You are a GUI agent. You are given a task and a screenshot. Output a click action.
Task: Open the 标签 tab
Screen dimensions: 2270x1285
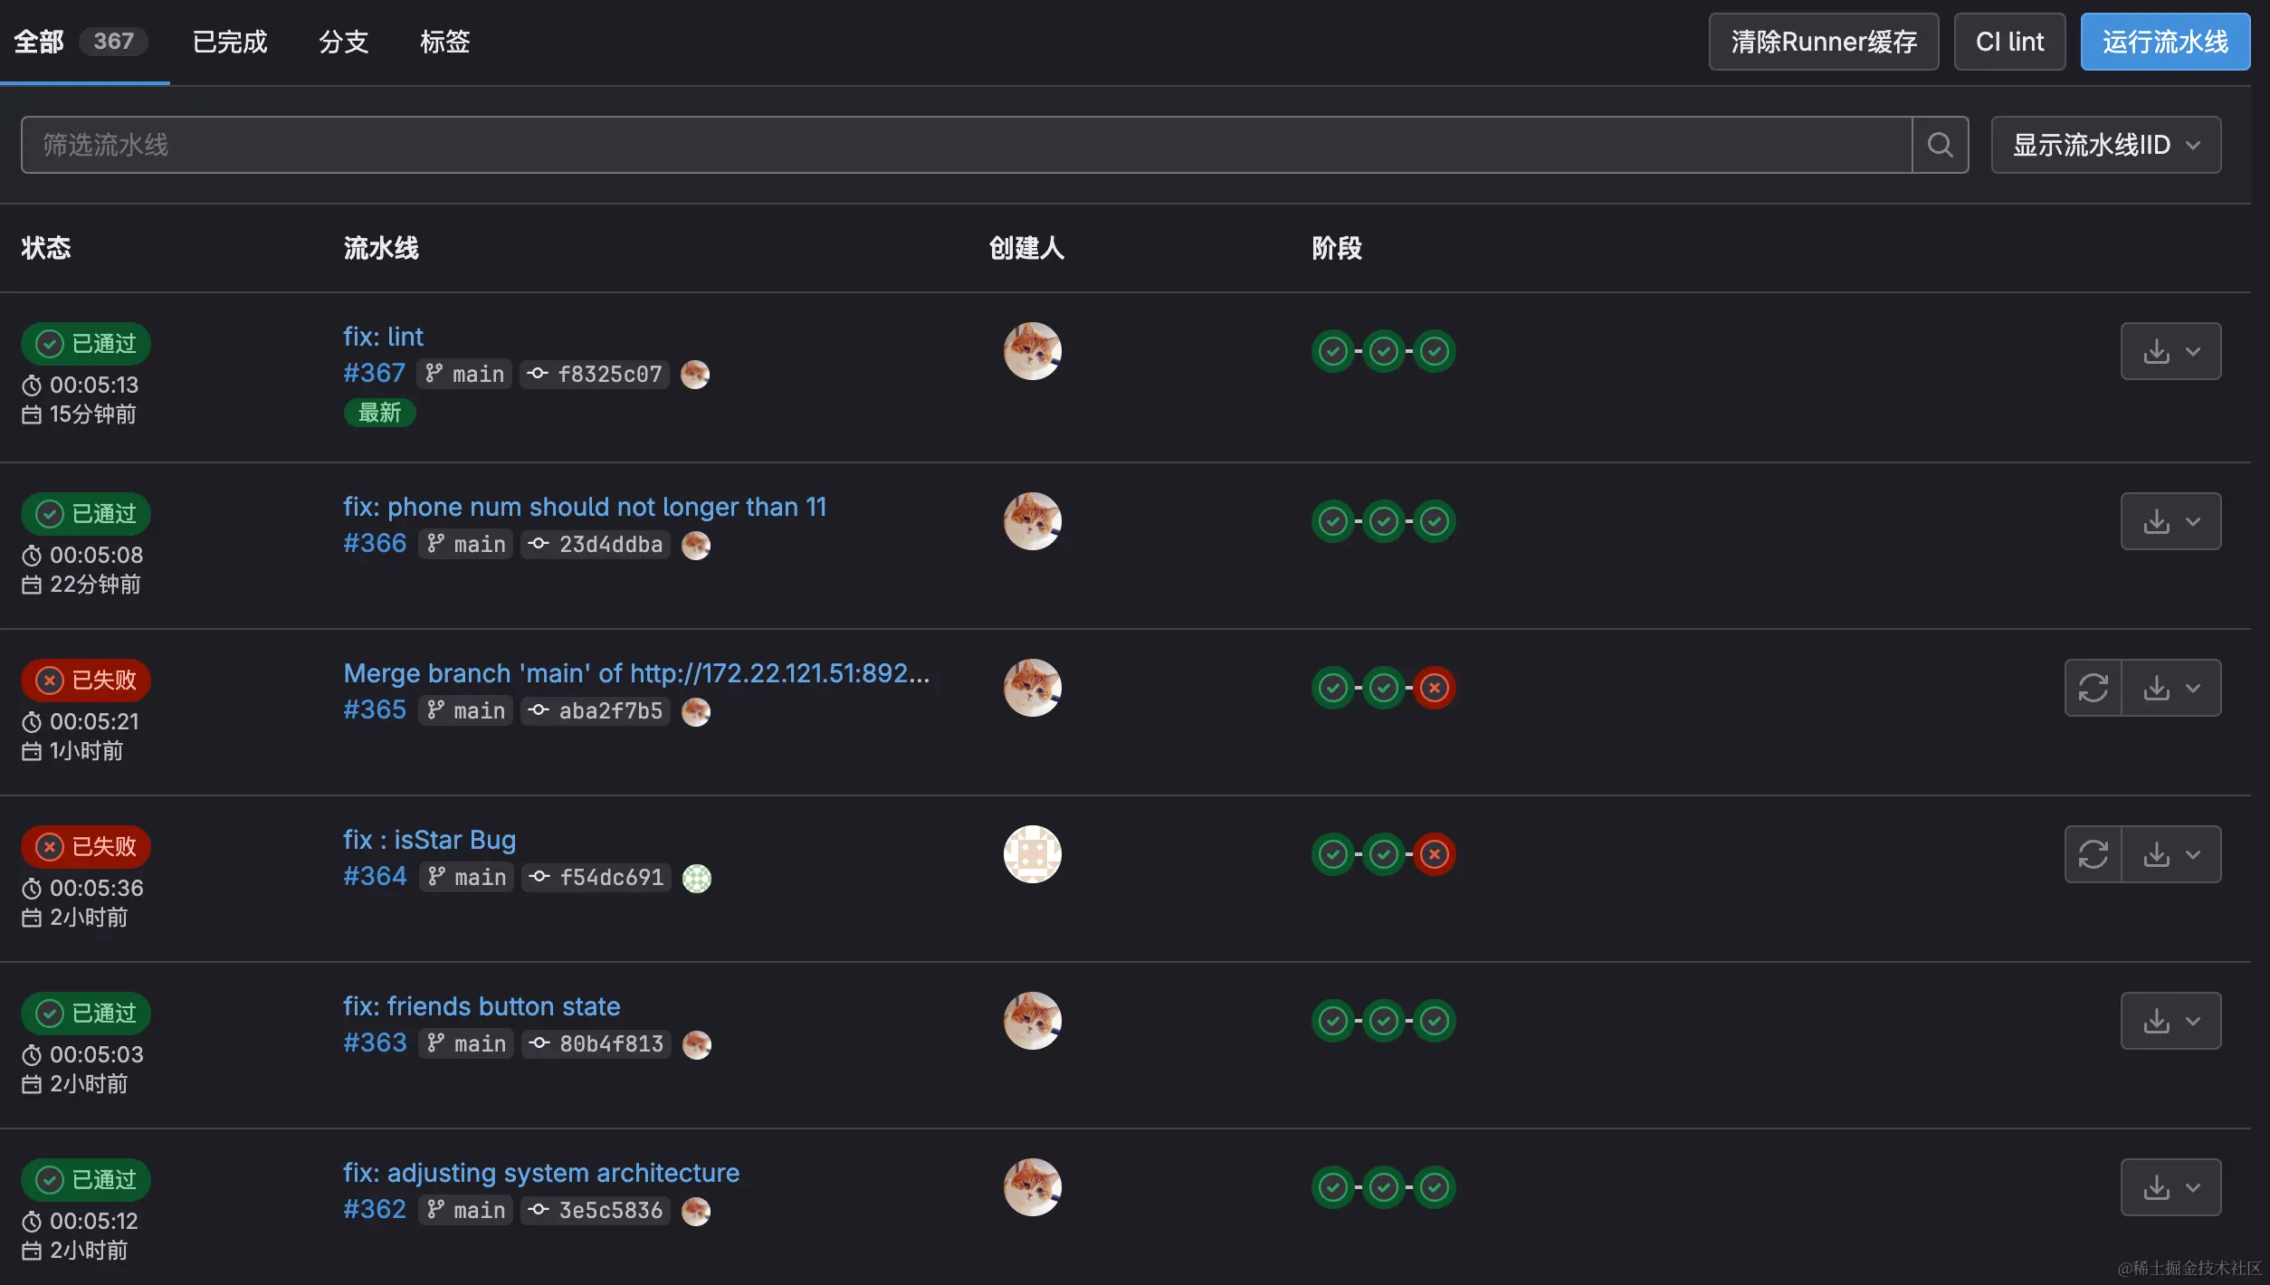[x=444, y=42]
